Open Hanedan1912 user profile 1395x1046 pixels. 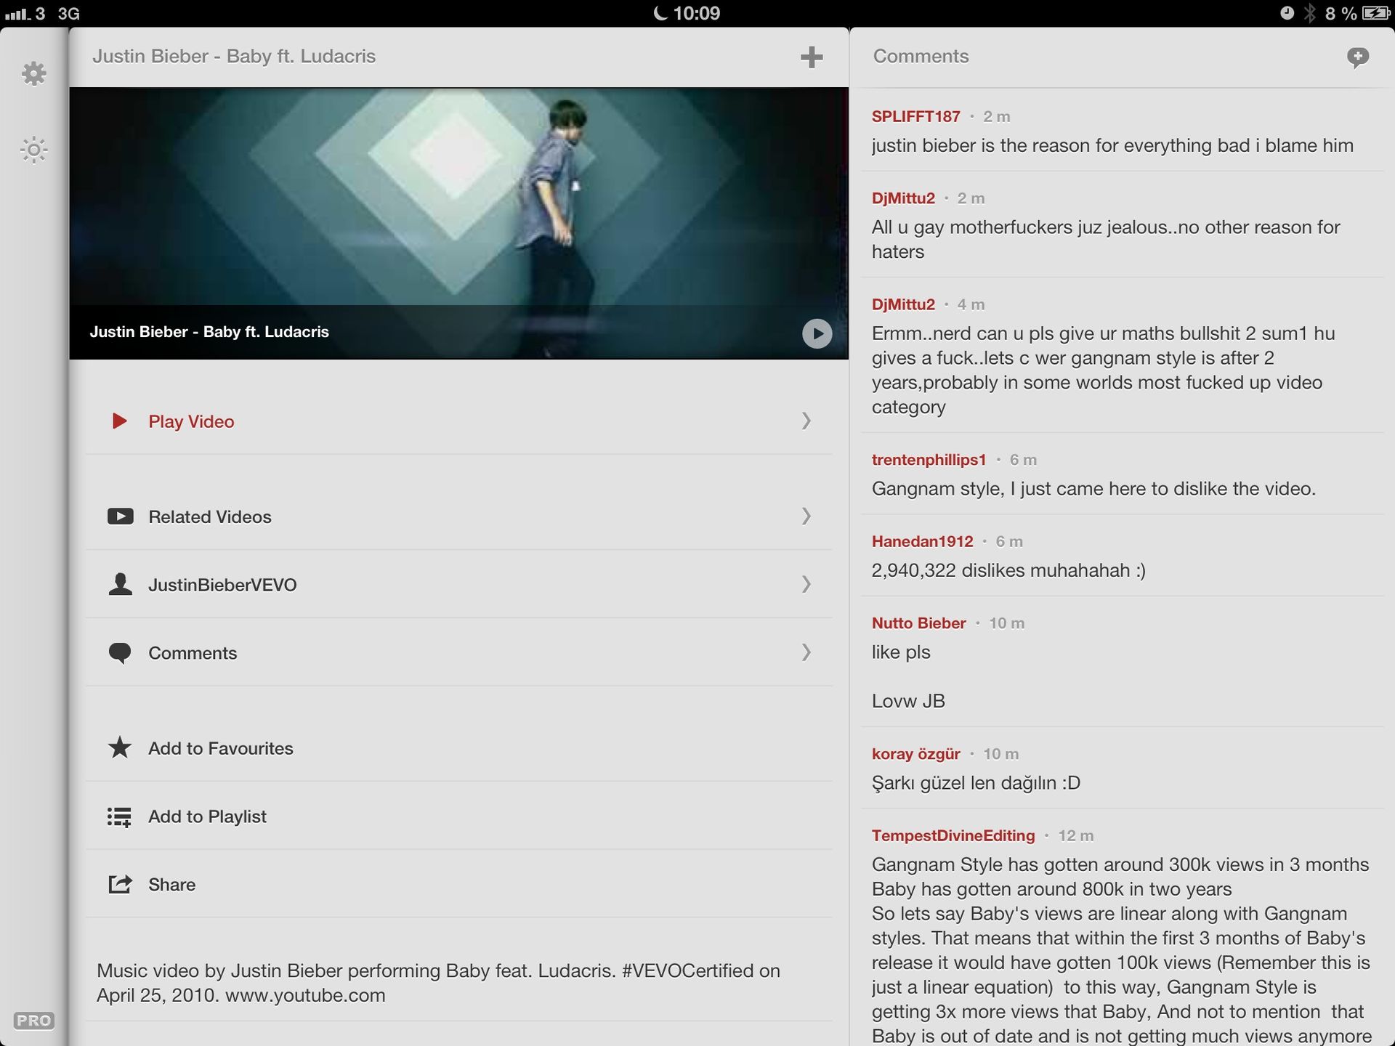(x=922, y=541)
